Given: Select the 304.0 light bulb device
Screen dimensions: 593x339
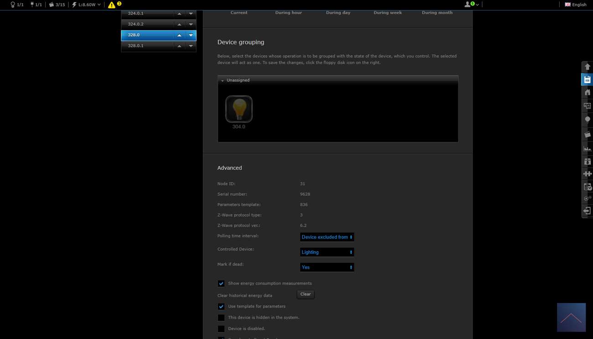Looking at the screenshot, I should click(239, 110).
